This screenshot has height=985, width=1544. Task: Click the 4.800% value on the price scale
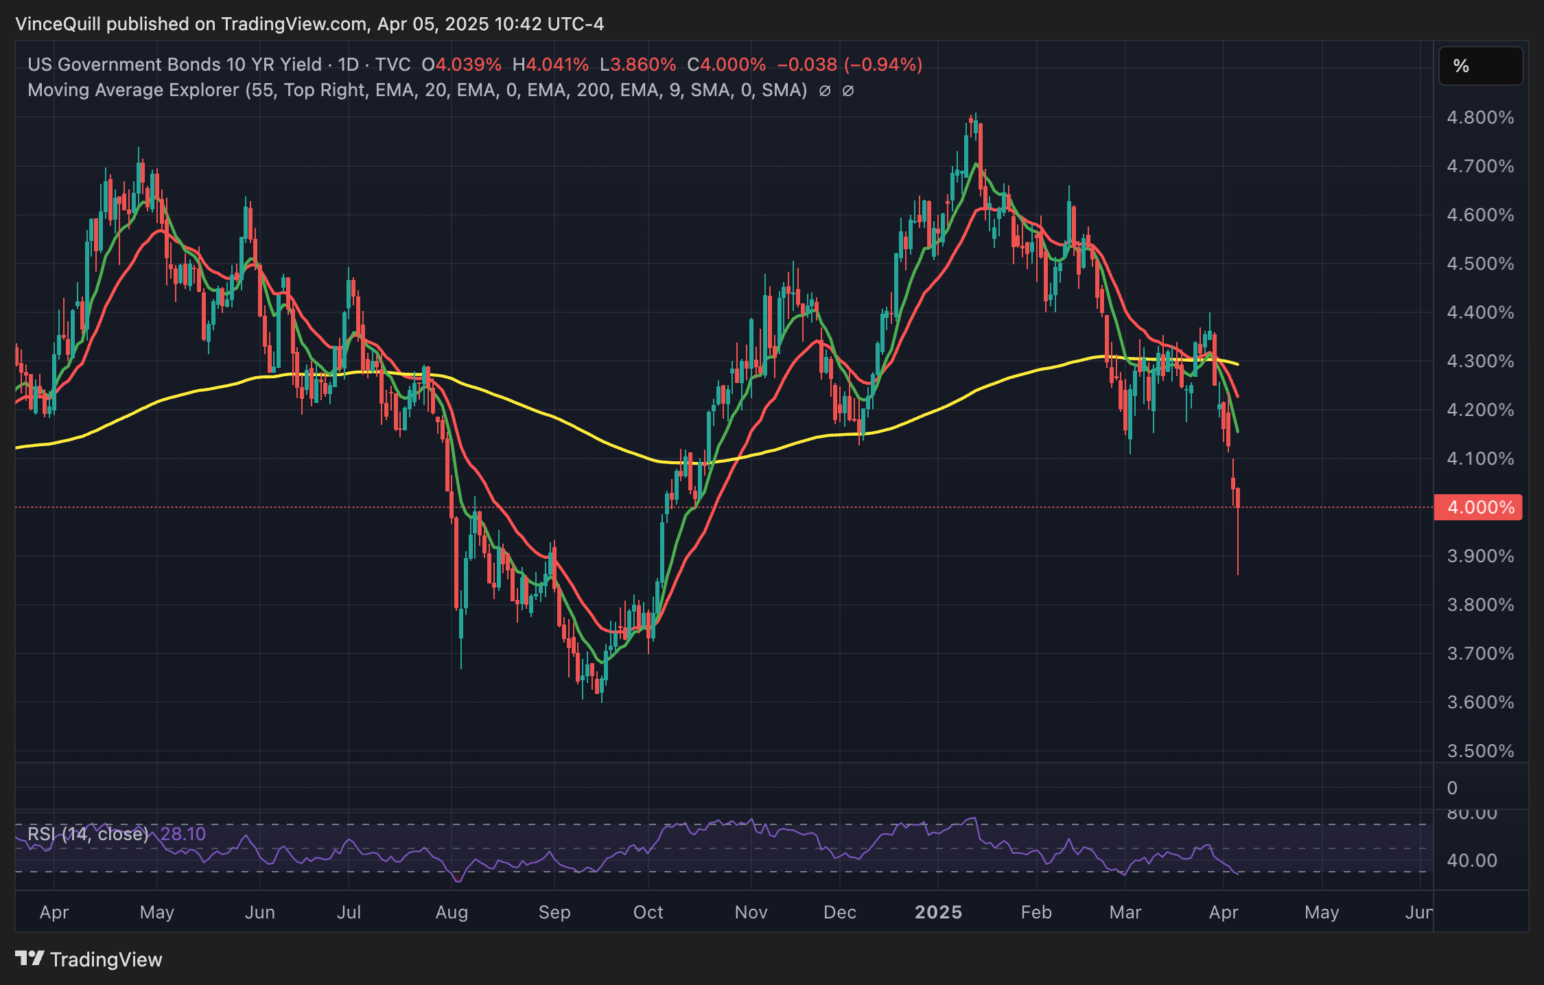(x=1480, y=117)
